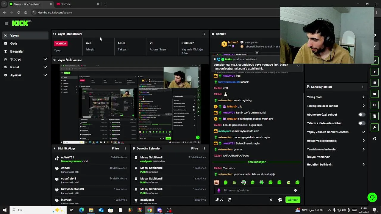The image size is (381, 214).
Task: Collapse the pinned BotRix message chevron
Action: coord(298,66)
